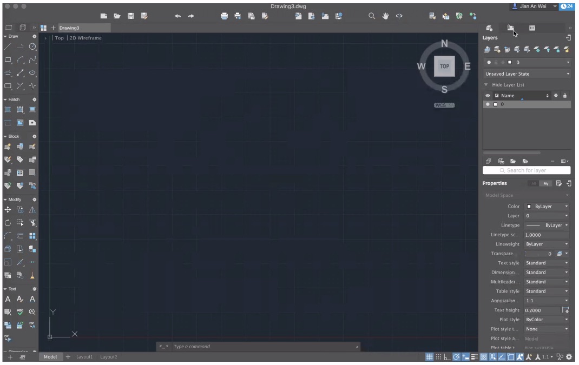Run the spell check ABC tool
This screenshot has width=579, height=365.
click(20, 312)
